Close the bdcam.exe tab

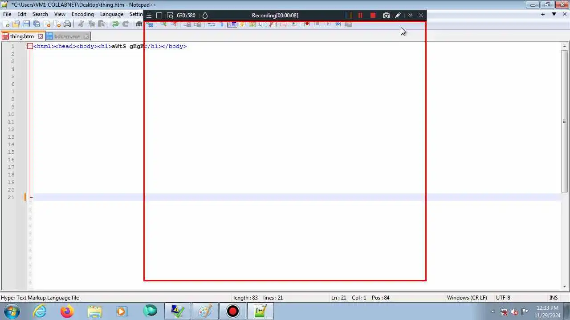[x=86, y=36]
